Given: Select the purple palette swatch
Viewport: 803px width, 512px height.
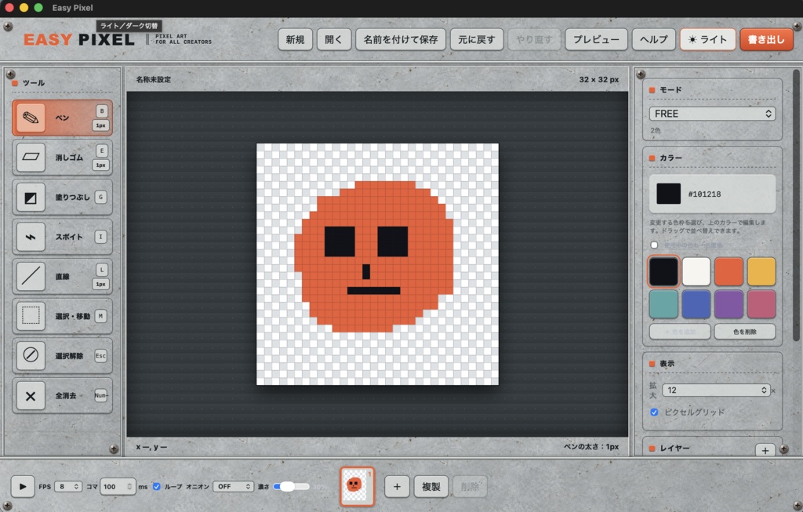Looking at the screenshot, I should coord(729,304).
